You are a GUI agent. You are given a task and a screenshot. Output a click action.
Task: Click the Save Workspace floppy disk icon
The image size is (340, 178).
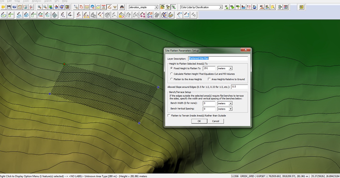coord(9,7)
